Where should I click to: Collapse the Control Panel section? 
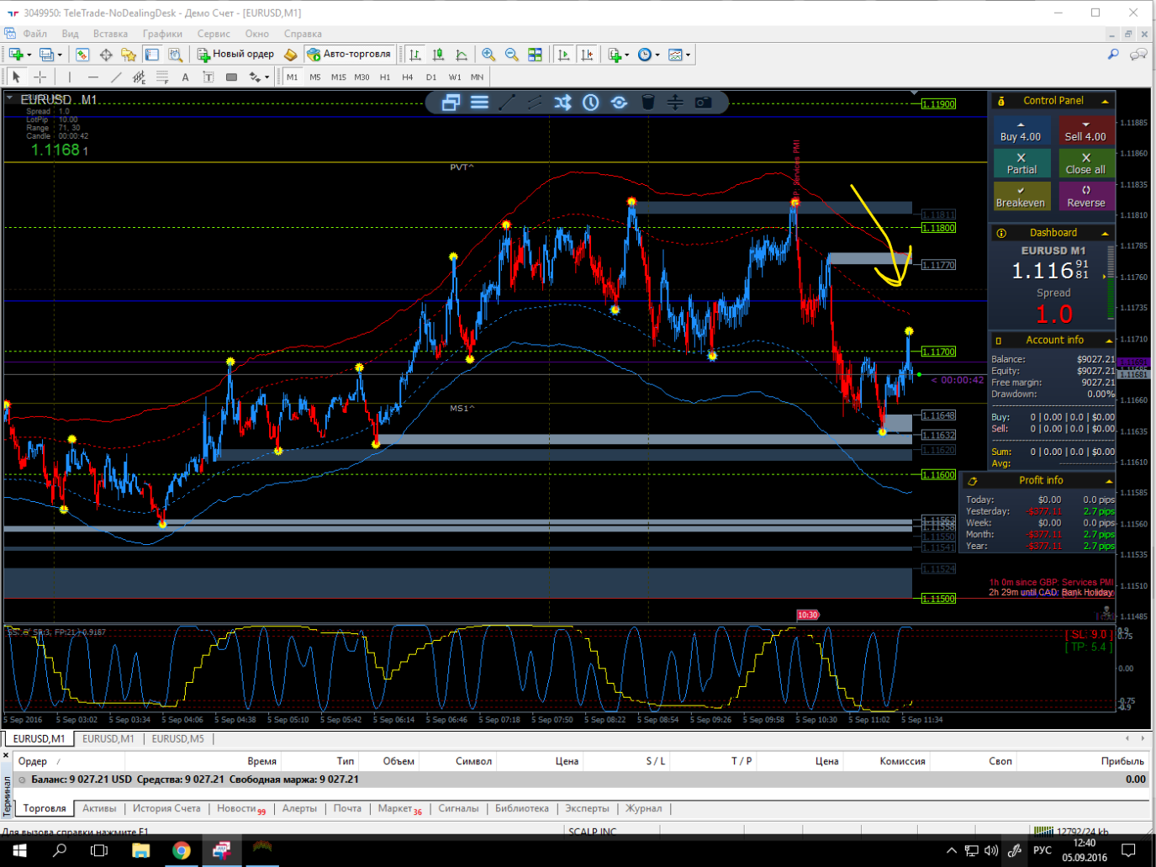point(1105,101)
